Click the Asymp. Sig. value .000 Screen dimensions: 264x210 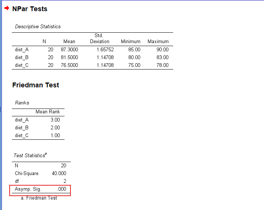pos(62,190)
